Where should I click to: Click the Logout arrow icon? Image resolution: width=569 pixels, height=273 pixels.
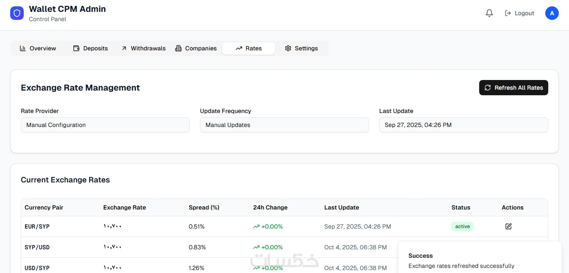click(508, 13)
